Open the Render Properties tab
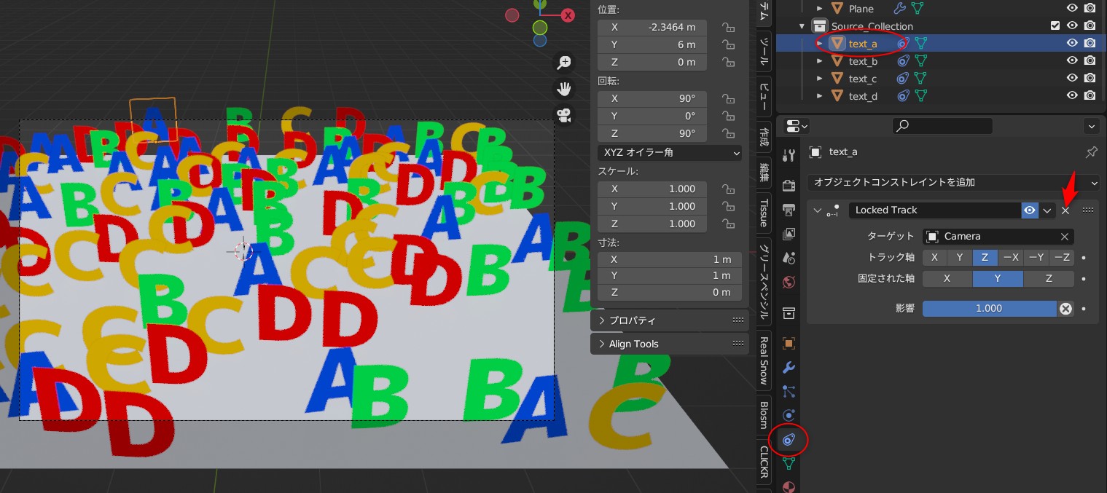The height and width of the screenshot is (493, 1107). [x=789, y=185]
